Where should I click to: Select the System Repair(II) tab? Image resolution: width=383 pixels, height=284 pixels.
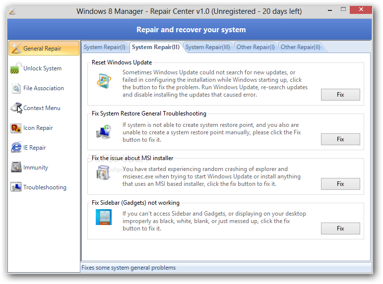(156, 47)
